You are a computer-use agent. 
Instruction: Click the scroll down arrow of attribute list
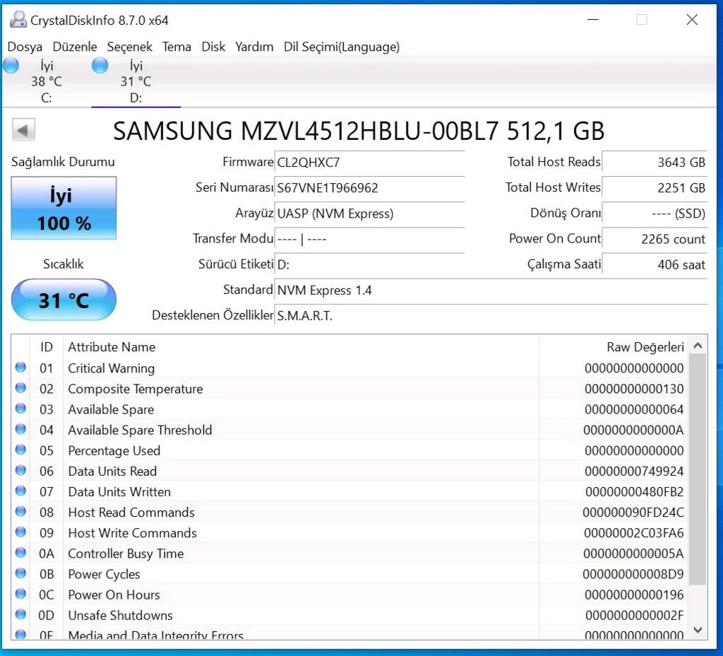coord(698,630)
